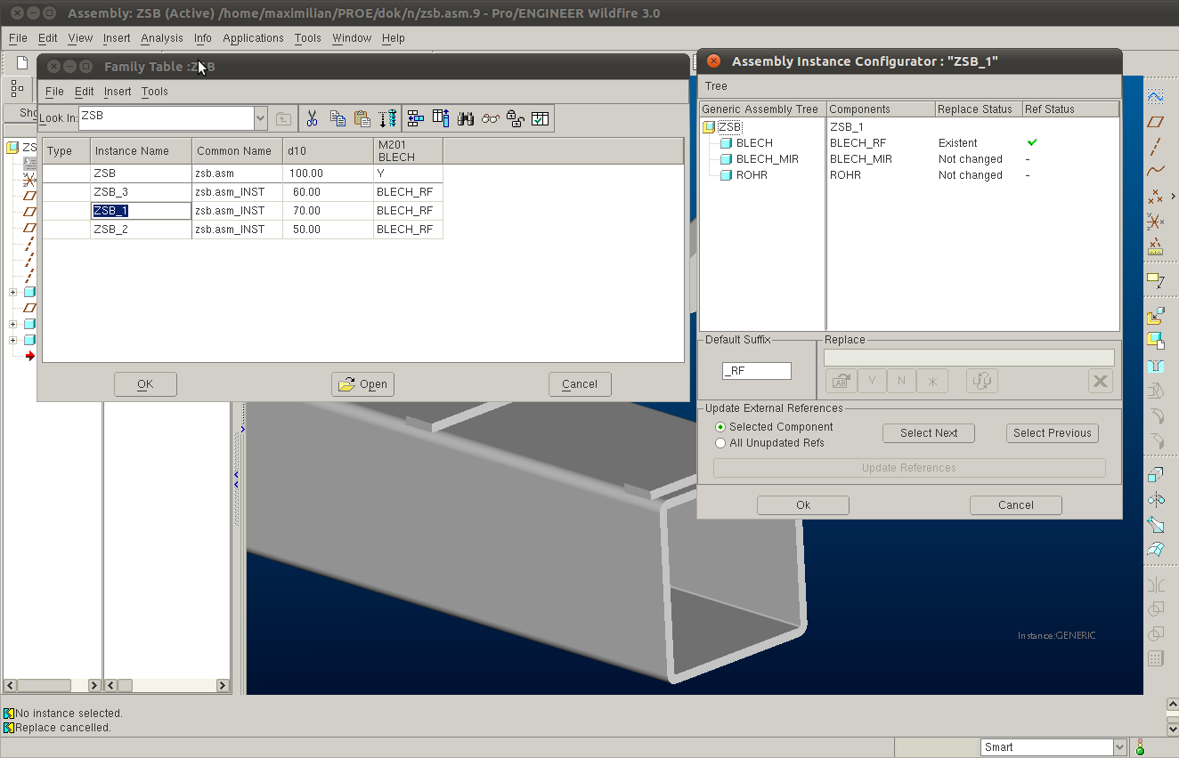Select BLECH_MIR in Generic Assembly Tree
This screenshot has width=1179, height=758.
[x=768, y=159]
